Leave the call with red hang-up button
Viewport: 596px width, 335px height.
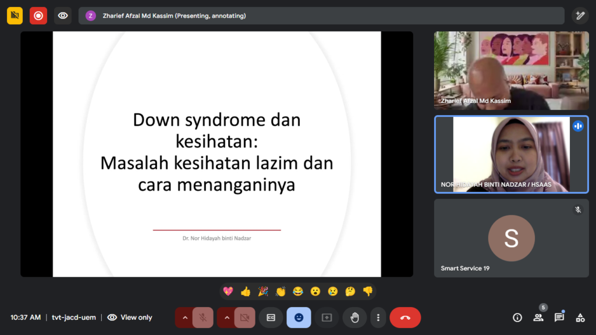pos(405,318)
